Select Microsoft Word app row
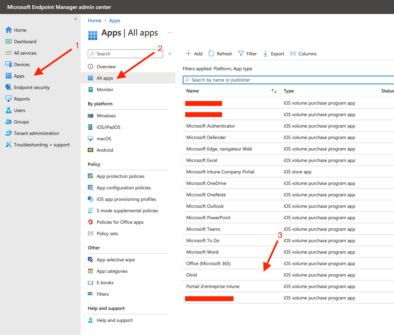The width and height of the screenshot is (394, 335). (288, 252)
